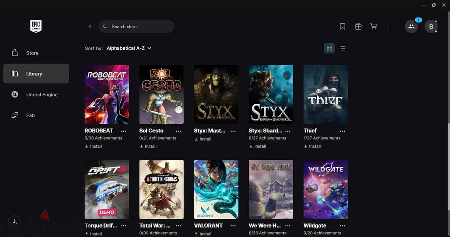The image size is (450, 237).
Task: Click the ROBOBEAT title text
Action: [x=99, y=131]
